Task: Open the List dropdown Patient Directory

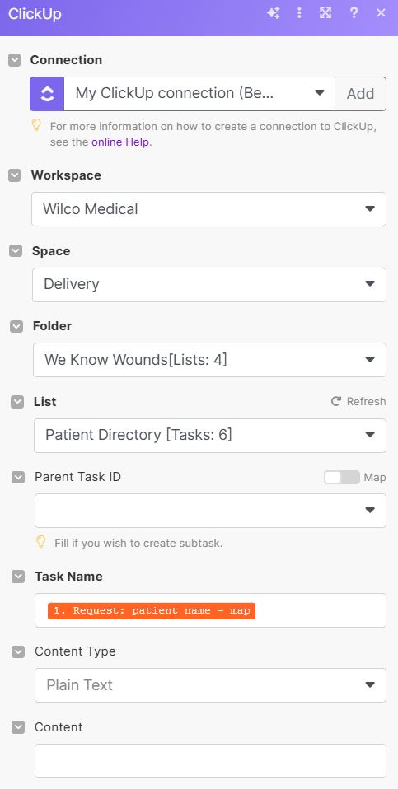Action: (x=210, y=435)
